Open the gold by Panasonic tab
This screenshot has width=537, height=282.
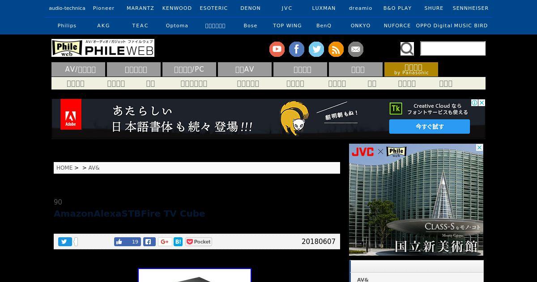pos(411,69)
